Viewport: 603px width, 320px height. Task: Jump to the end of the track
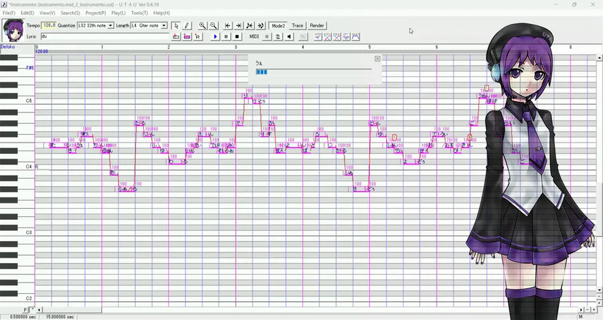tap(239, 25)
